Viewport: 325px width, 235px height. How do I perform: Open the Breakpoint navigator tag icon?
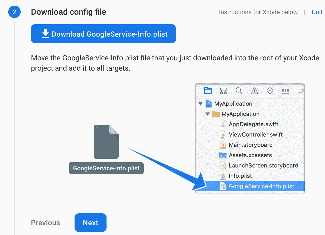[x=300, y=91]
